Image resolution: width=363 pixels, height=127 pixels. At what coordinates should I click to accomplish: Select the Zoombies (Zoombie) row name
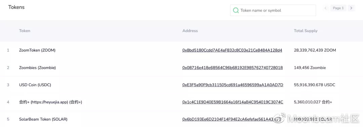38,68
